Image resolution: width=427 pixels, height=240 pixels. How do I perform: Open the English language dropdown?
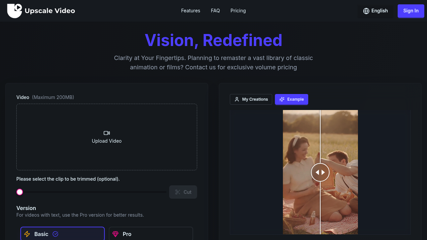pyautogui.click(x=375, y=11)
